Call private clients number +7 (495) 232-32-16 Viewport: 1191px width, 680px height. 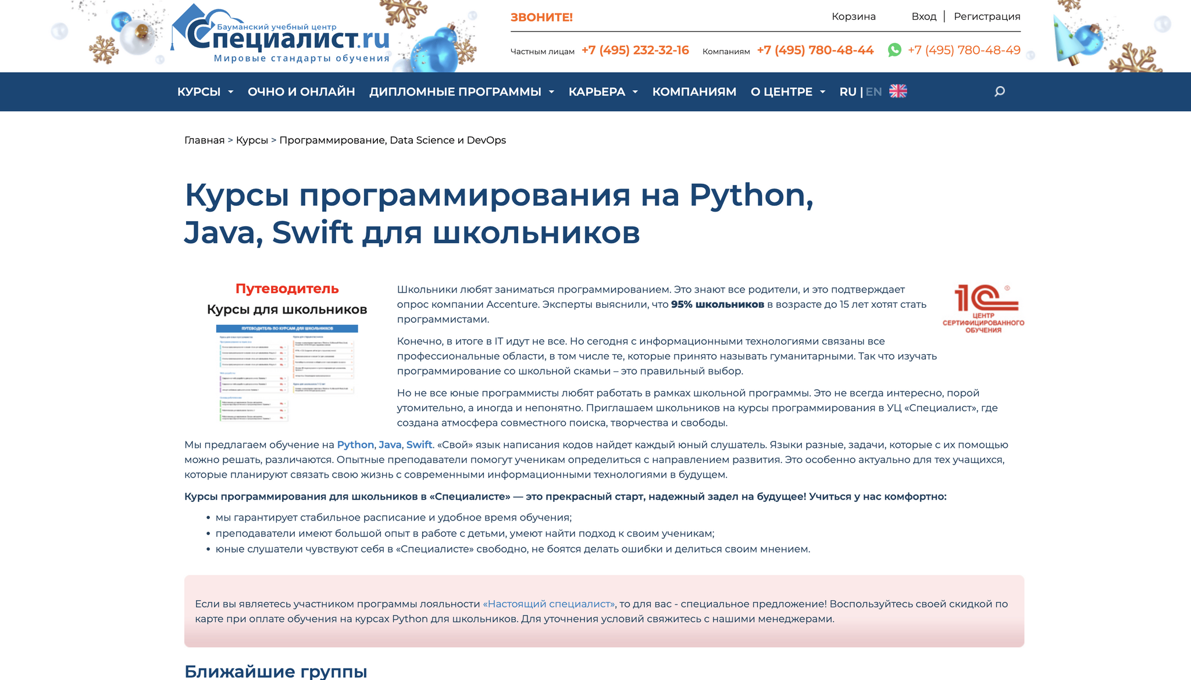635,50
